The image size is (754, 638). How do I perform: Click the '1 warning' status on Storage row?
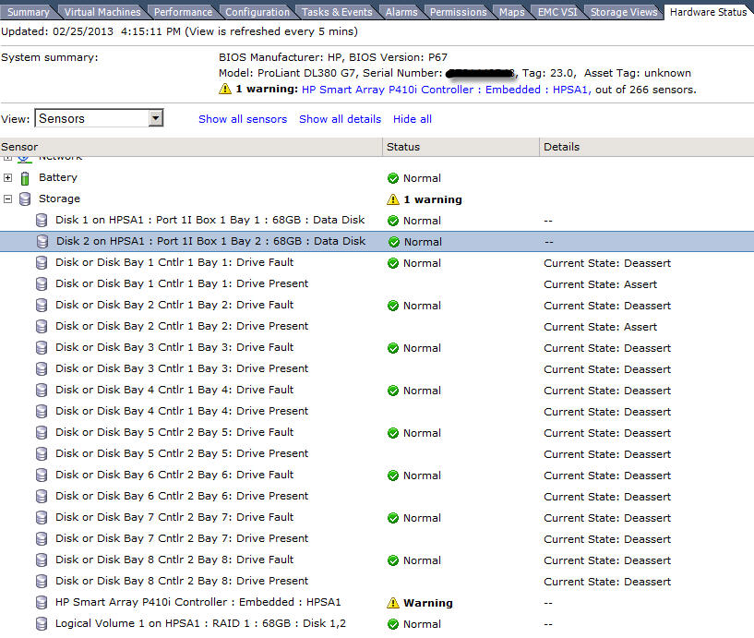click(432, 199)
